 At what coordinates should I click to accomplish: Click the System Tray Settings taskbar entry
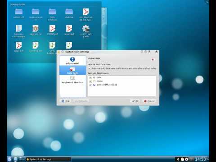pyautogui.click(x=48, y=159)
